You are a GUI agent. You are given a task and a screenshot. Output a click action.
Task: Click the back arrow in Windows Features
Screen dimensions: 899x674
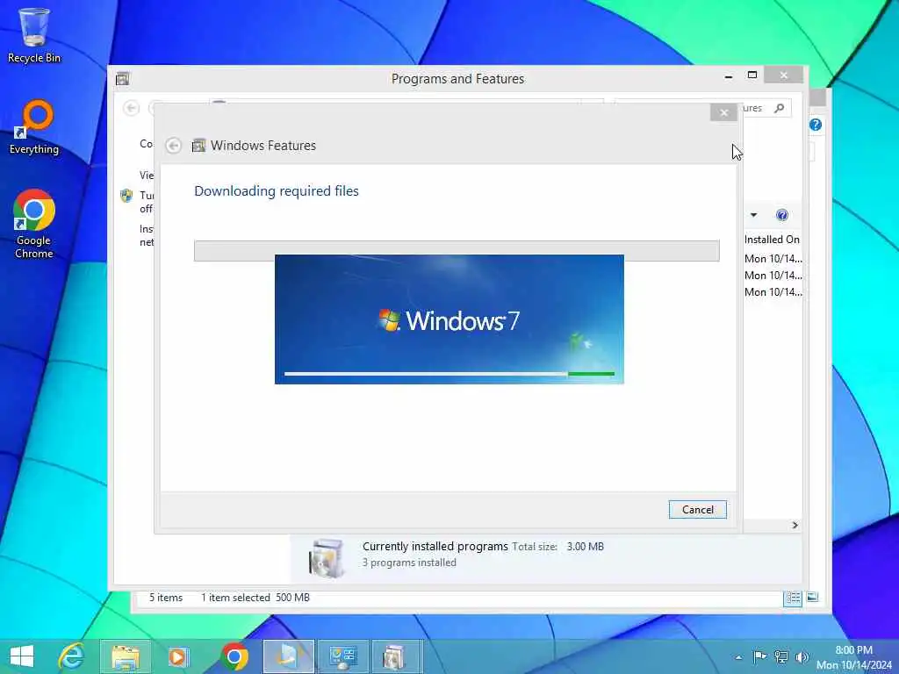(x=174, y=146)
